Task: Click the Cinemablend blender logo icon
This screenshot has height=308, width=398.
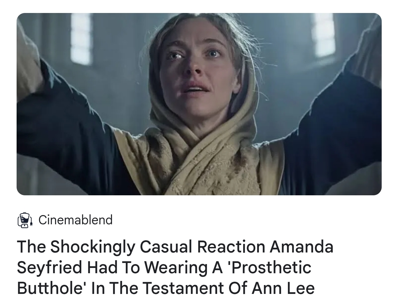Action: point(25,220)
